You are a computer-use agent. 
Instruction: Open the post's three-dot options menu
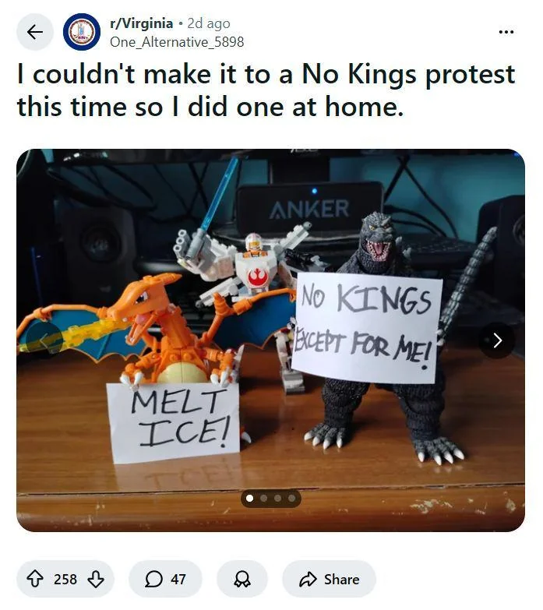pos(506,32)
